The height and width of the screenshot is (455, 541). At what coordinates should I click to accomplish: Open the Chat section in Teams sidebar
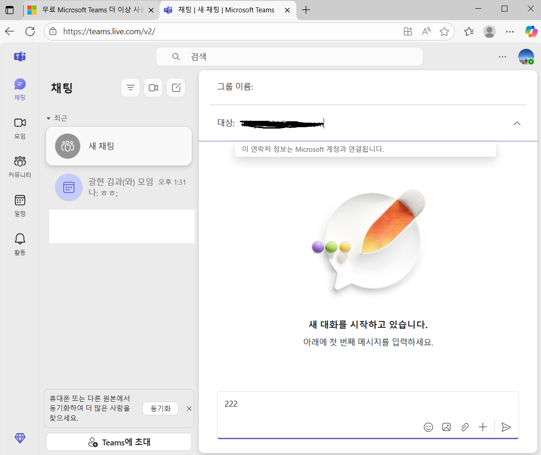pos(20,89)
